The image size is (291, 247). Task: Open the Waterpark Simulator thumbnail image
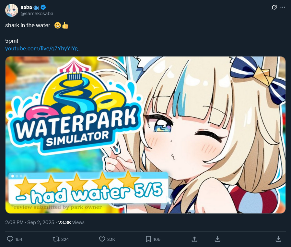(145, 135)
